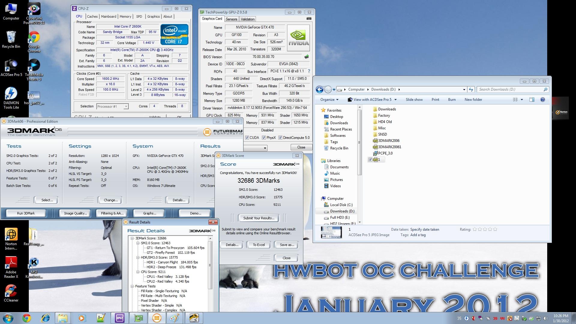Switch to the Caches tab in CPU-Z
The width and height of the screenshot is (576, 324).
tap(92, 16)
